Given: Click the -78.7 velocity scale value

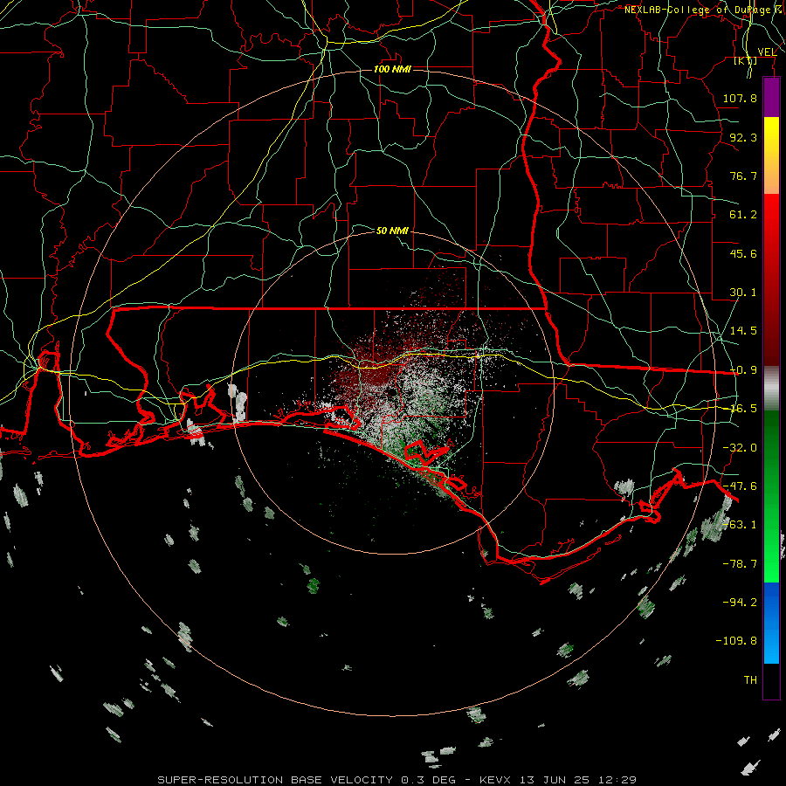Looking at the screenshot, I should 740,564.
